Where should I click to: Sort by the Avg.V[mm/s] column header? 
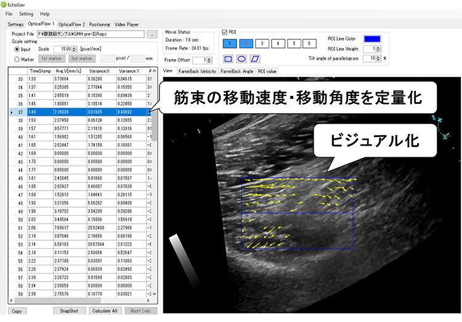(x=70, y=71)
